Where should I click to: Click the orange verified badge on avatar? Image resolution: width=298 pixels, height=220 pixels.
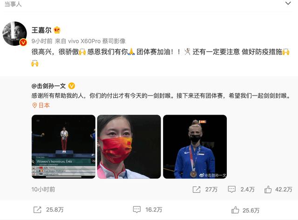(23, 42)
